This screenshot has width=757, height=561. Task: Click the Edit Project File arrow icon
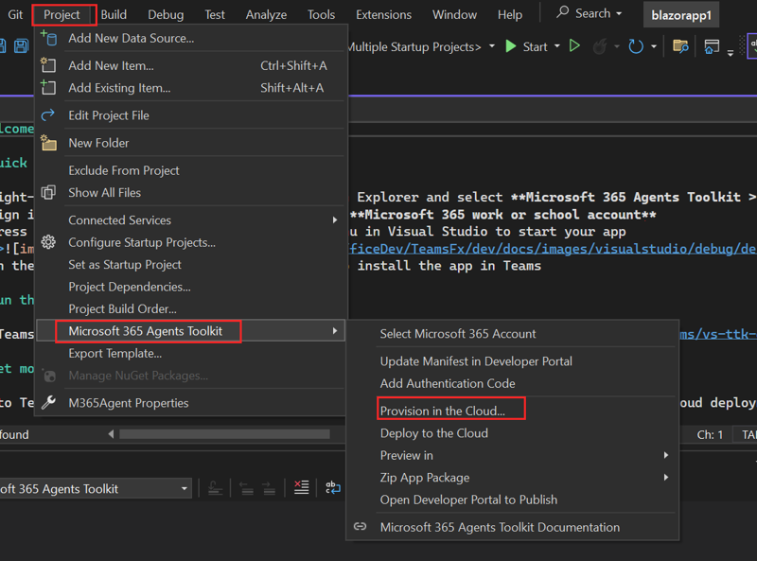pos(48,114)
